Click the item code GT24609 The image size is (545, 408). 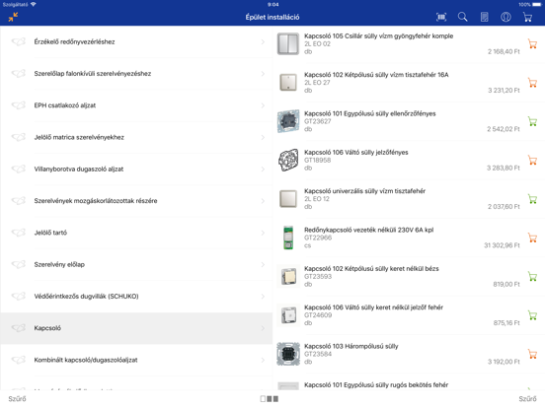pyautogui.click(x=318, y=315)
